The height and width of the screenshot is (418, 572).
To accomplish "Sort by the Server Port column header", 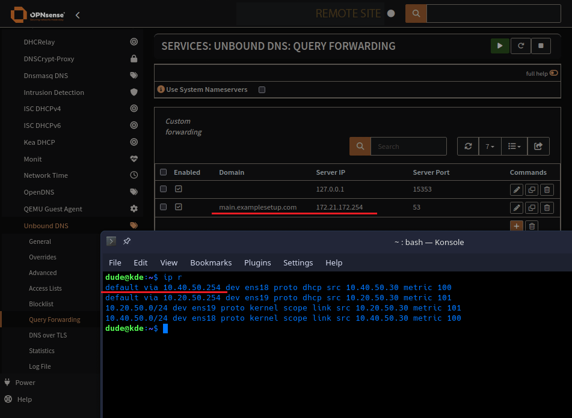I will (431, 172).
